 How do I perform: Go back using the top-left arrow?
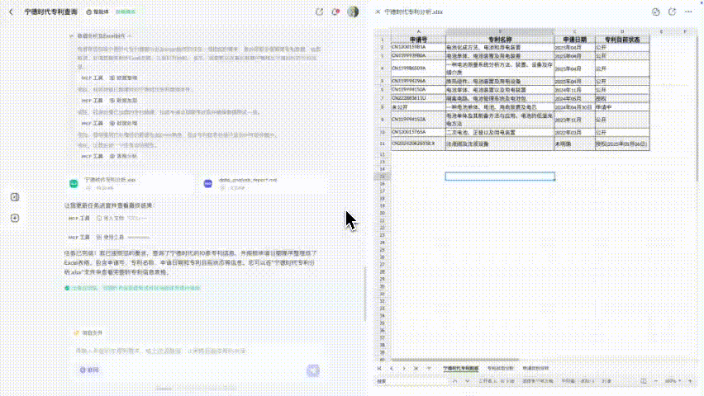[12, 12]
